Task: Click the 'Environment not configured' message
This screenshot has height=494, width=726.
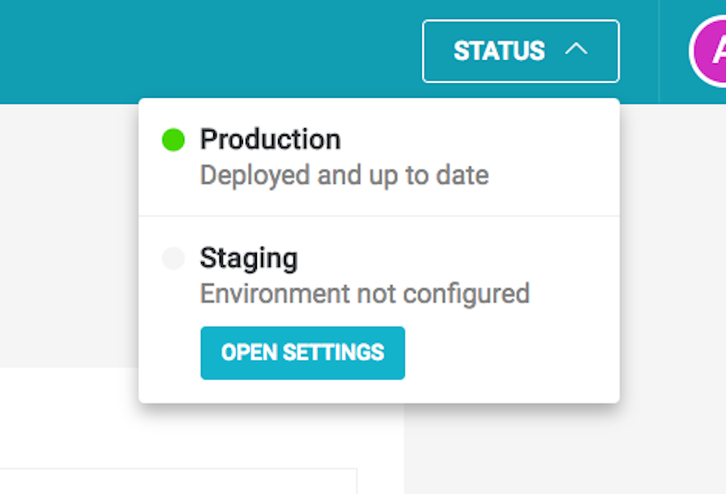Action: coord(365,294)
